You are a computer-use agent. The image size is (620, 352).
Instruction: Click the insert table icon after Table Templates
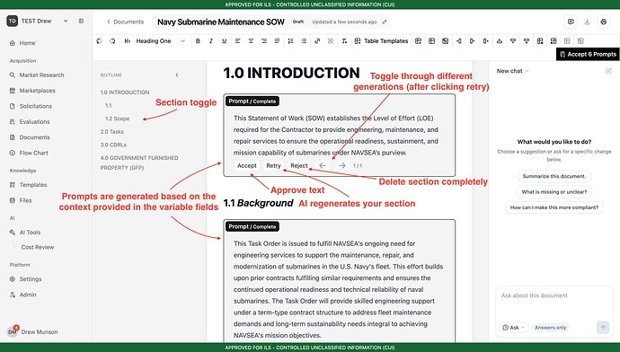[419, 41]
